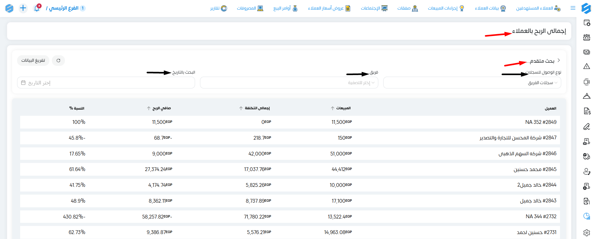Sort by صافى الربح column arrow

coord(149,108)
